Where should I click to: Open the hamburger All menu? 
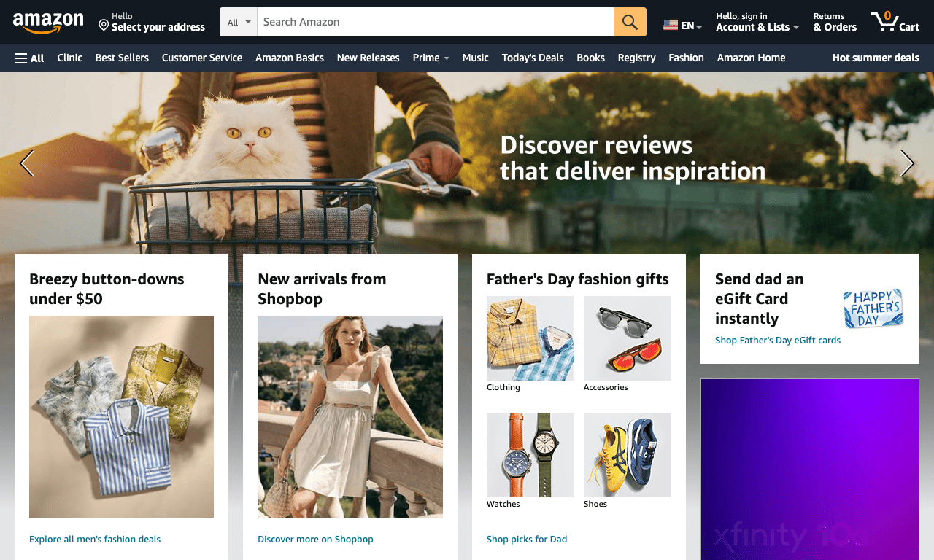tap(29, 58)
